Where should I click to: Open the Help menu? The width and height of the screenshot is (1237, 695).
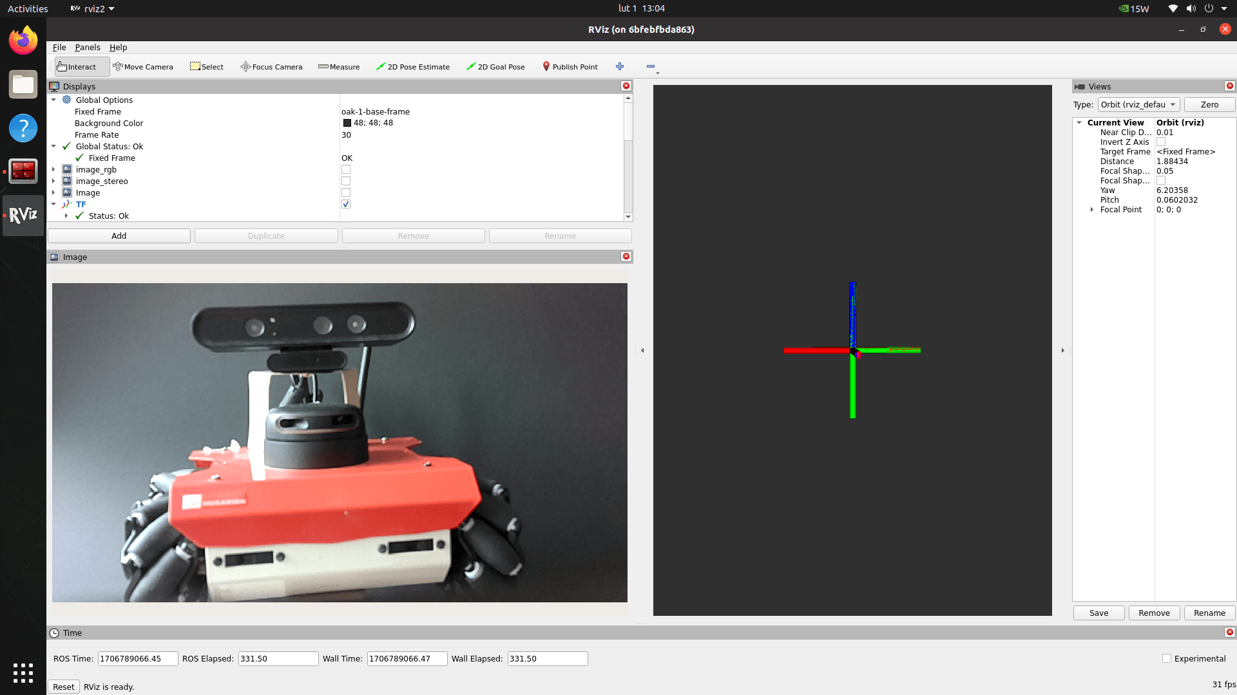(118, 47)
